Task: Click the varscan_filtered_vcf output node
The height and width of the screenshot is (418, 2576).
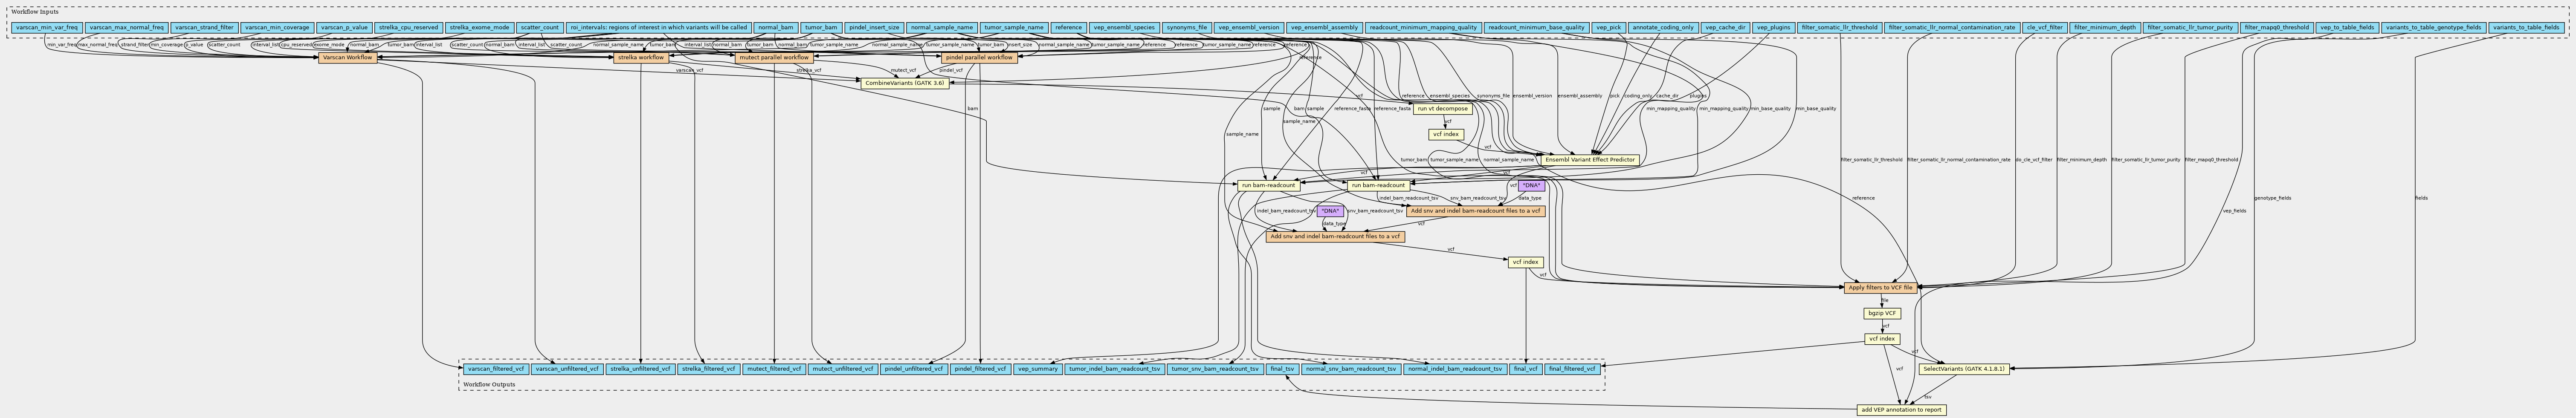Action: 495,369
